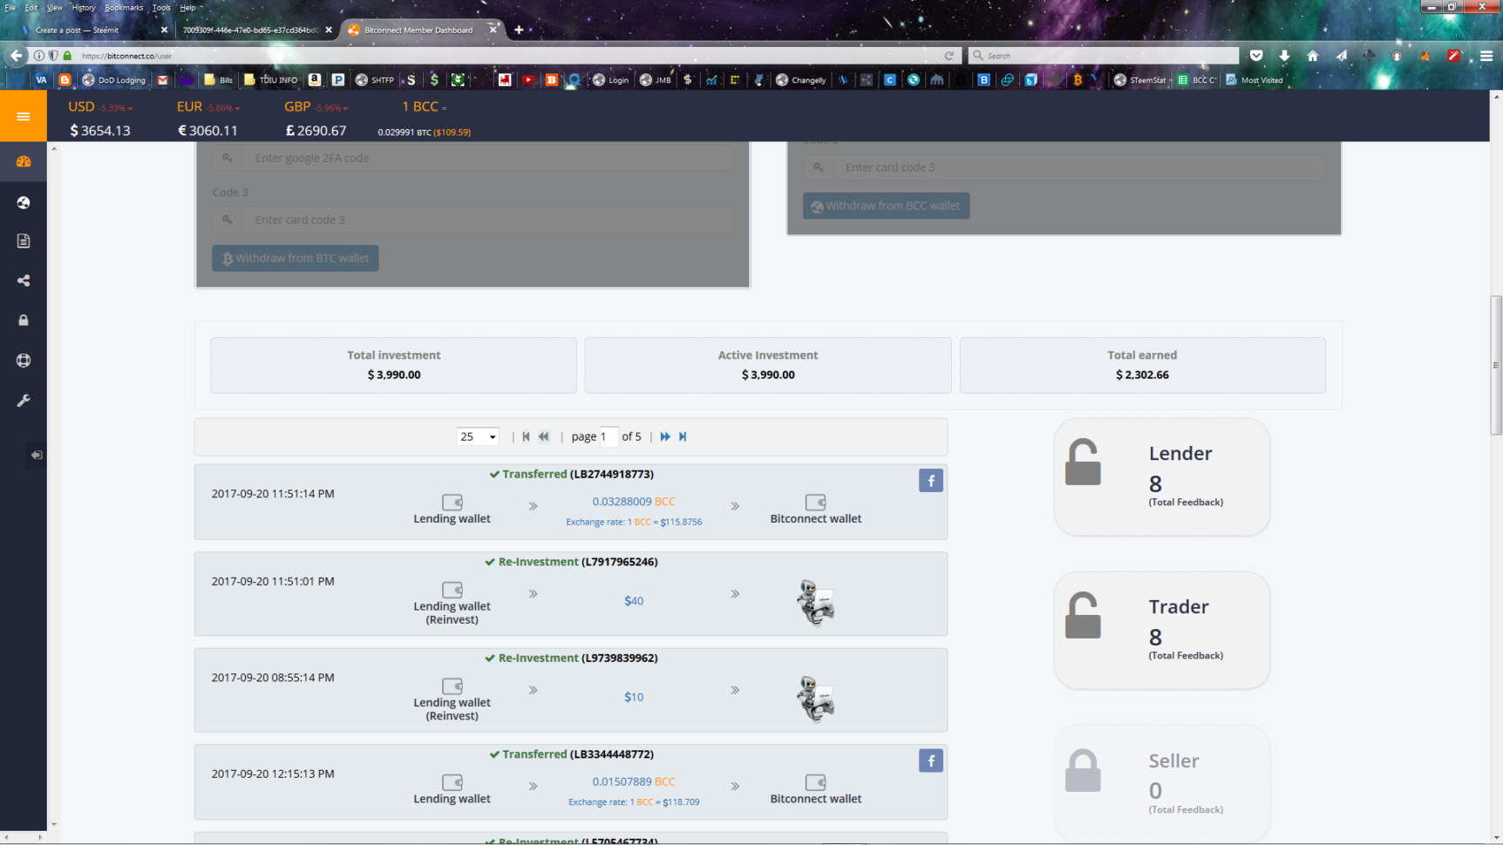Screen dimensions: 1503x845
Task: Open the red pen extension icon
Action: [1453, 56]
